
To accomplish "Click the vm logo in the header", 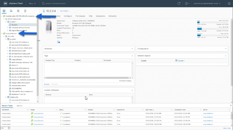I will click(5, 3).
